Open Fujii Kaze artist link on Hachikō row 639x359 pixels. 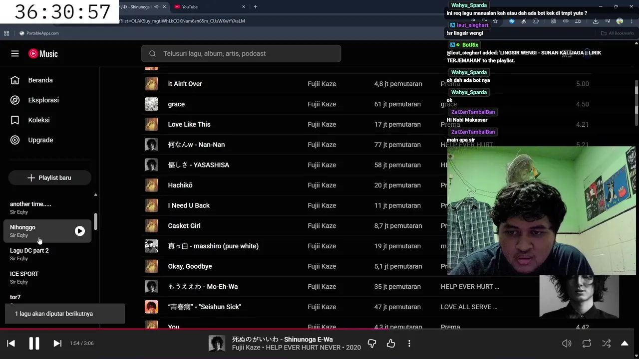pyautogui.click(x=321, y=185)
